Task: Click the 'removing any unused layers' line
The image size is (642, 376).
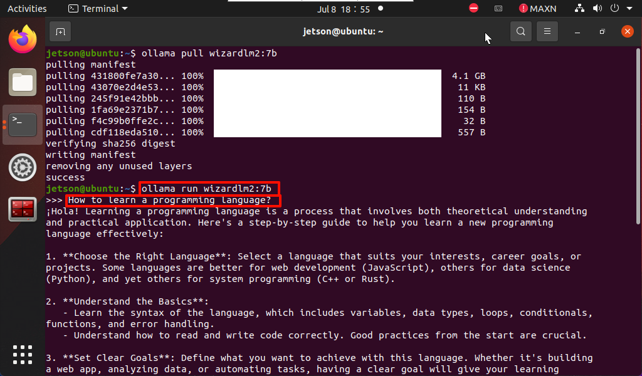Action: [119, 166]
